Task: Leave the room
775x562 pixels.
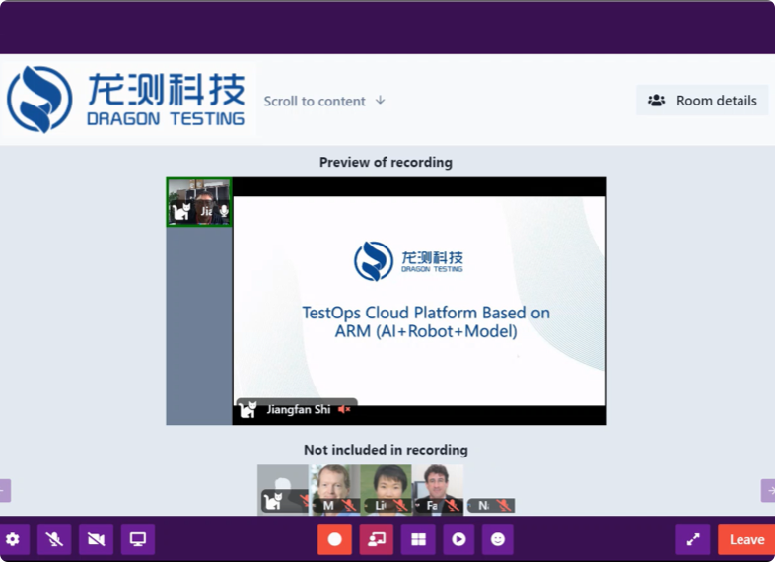Action: click(x=746, y=539)
